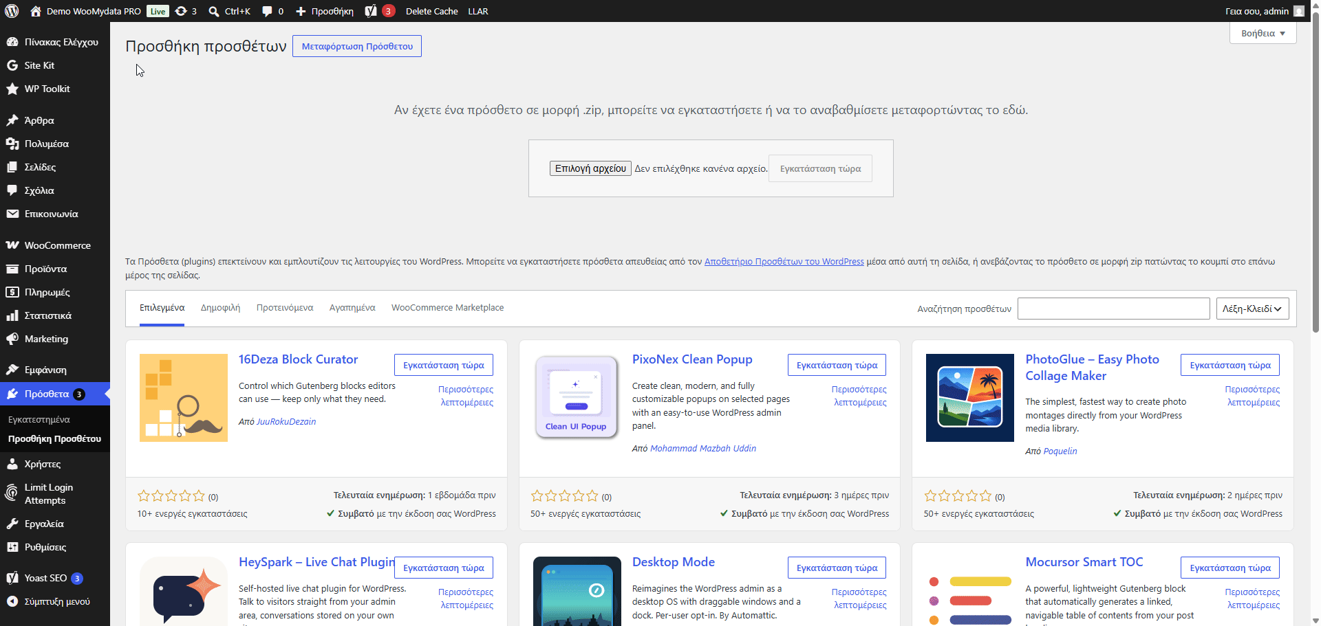This screenshot has width=1321, height=626.
Task: Open the + Προσθήκη admin bar menu
Action: [325, 11]
